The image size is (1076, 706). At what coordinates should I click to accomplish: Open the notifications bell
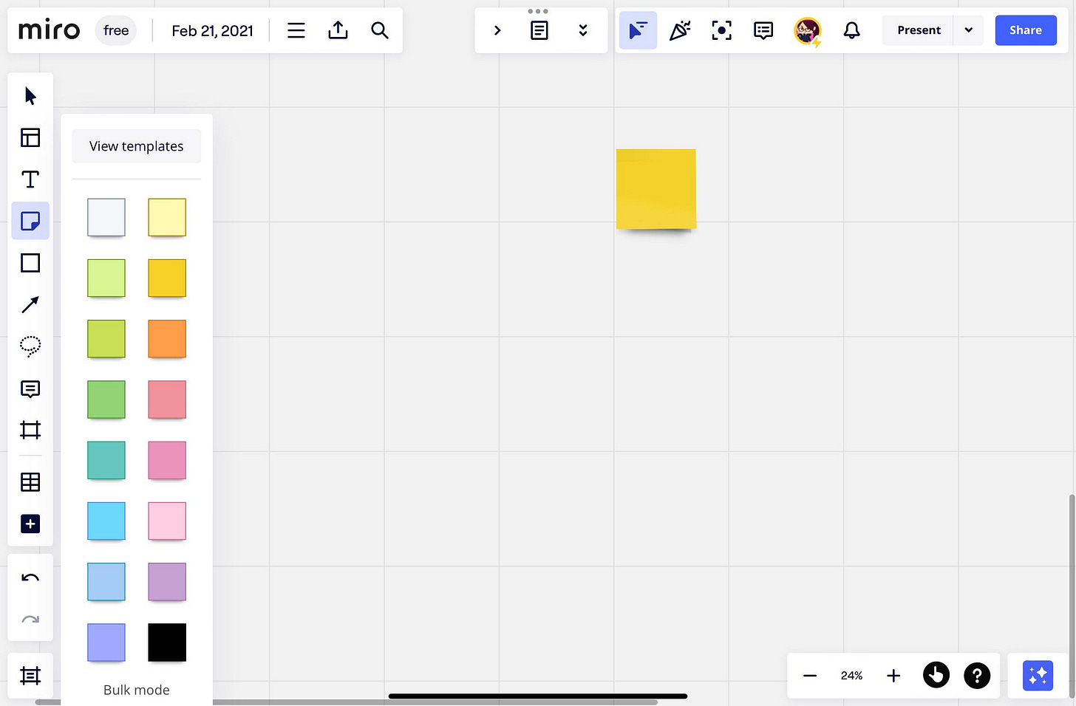point(852,30)
